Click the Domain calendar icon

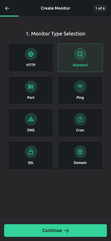click(x=80, y=152)
